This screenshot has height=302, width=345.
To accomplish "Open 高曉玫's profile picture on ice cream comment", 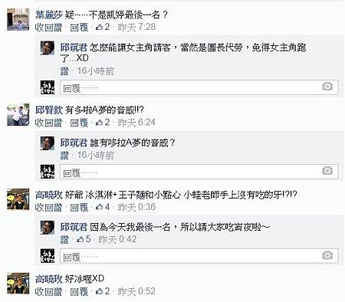I will point(18,199).
